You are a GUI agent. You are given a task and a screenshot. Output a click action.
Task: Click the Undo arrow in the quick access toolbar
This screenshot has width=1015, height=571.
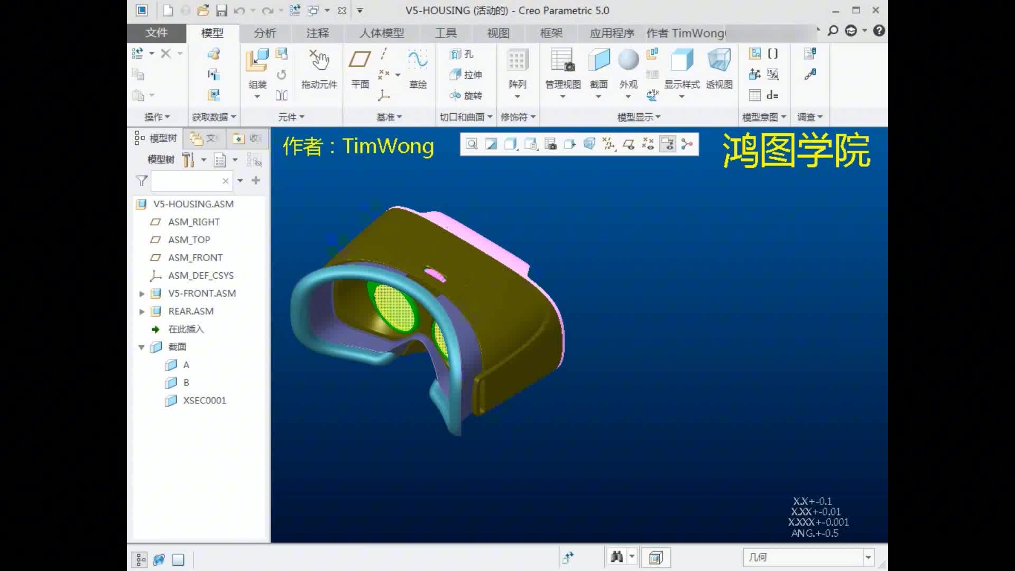pyautogui.click(x=239, y=11)
